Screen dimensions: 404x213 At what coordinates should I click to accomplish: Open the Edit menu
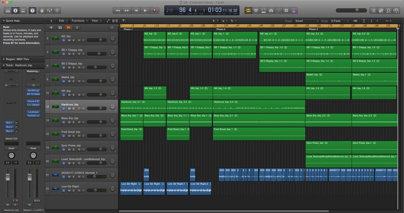tap(63, 20)
